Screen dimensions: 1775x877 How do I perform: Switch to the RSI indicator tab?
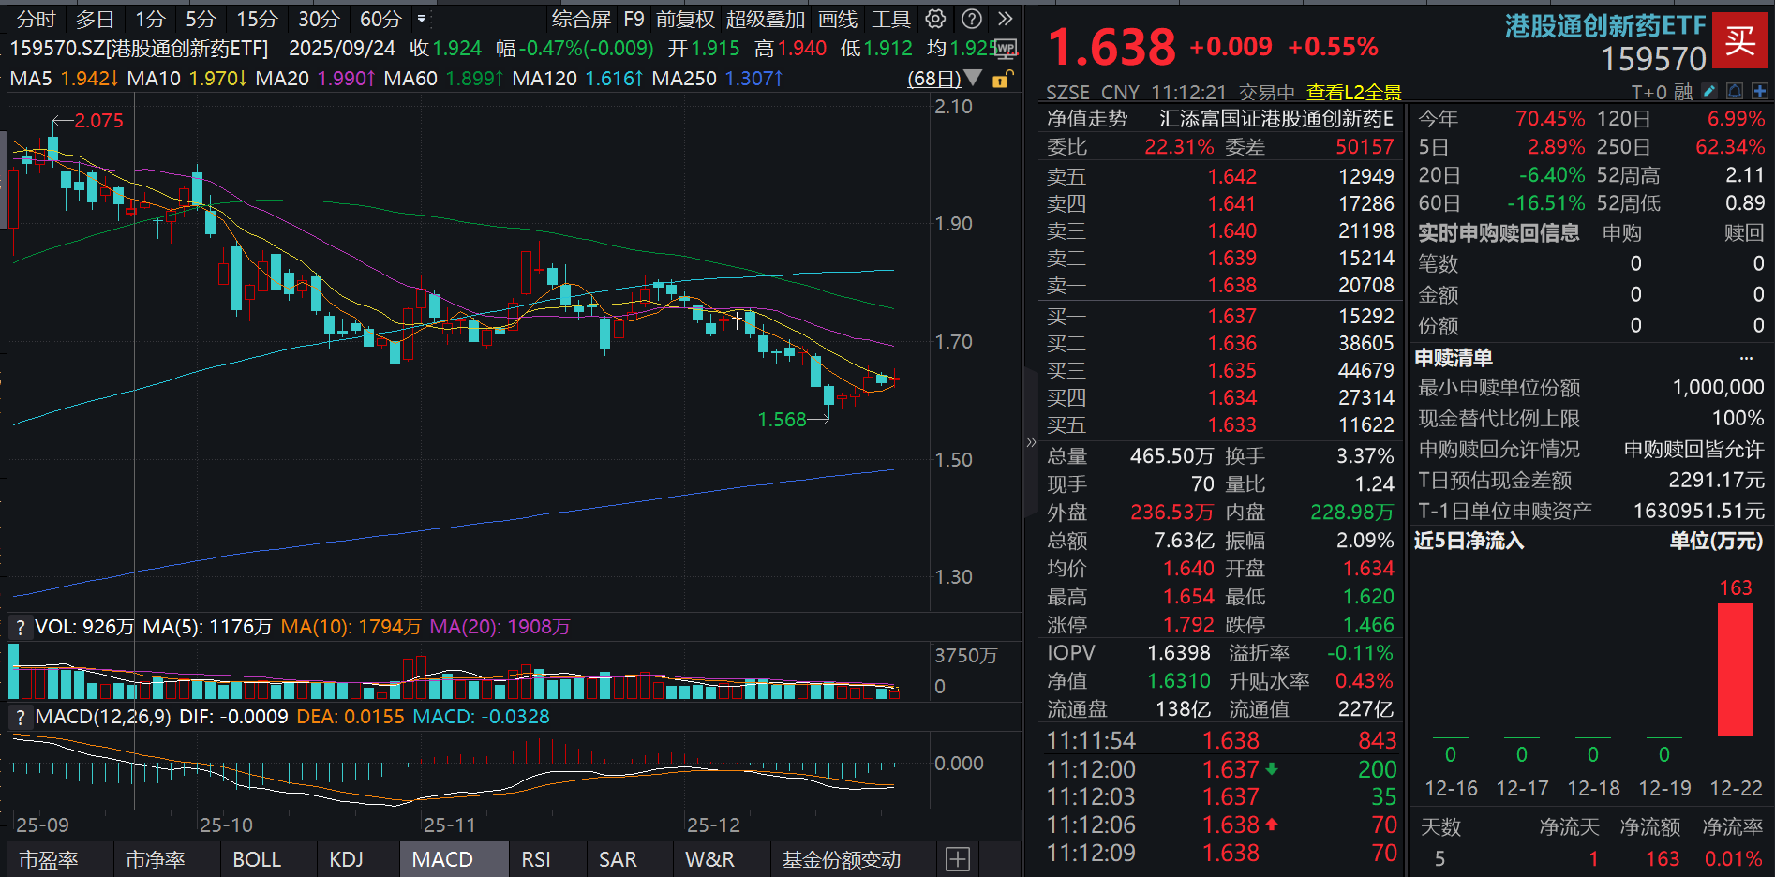point(536,858)
